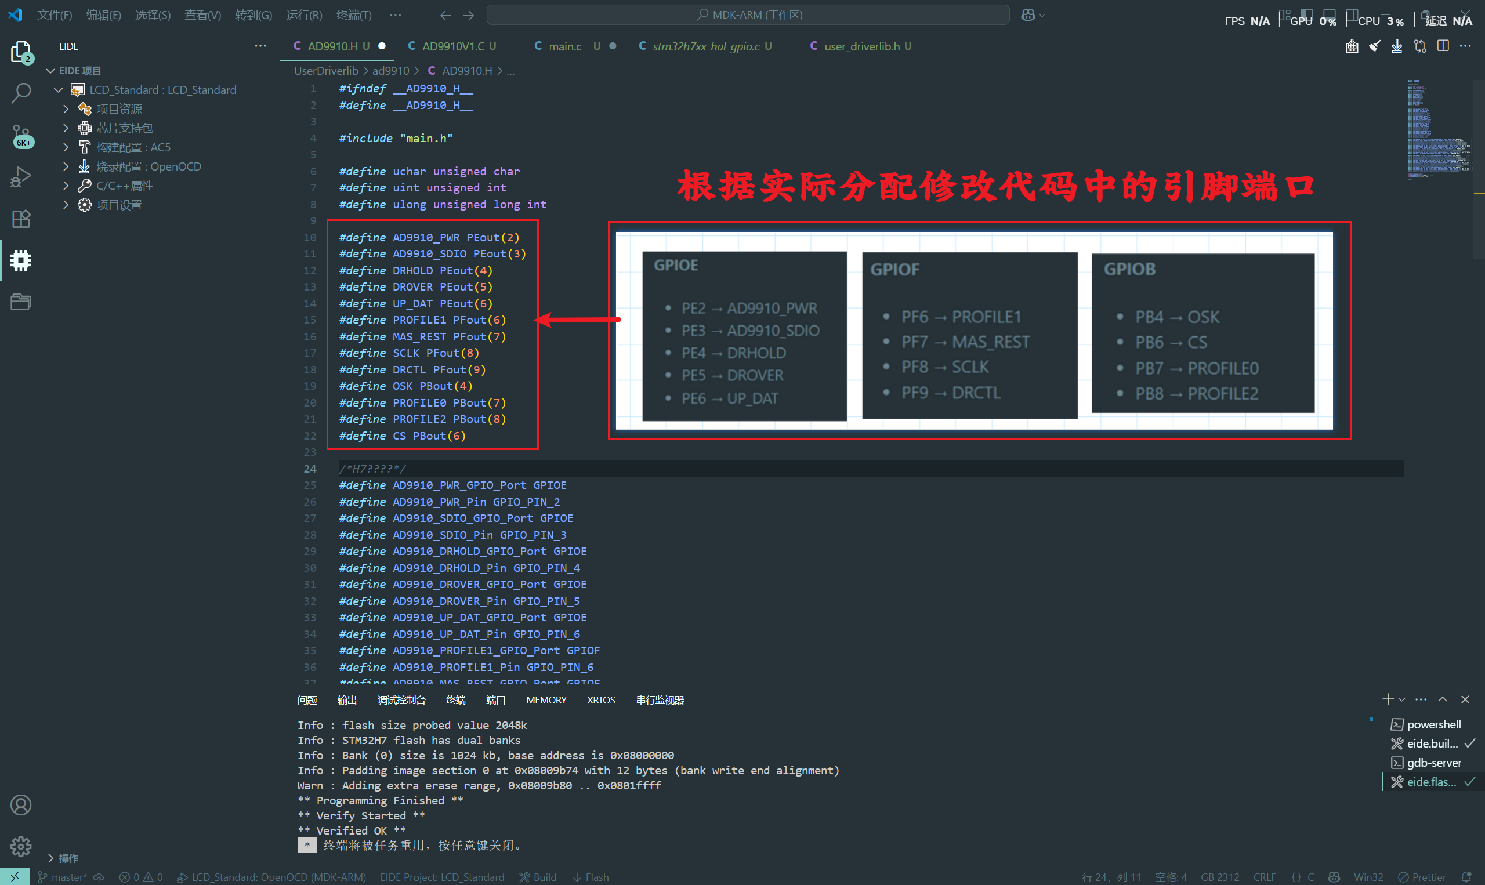Open the Search view in the activity bar
The height and width of the screenshot is (885, 1485).
click(x=21, y=93)
